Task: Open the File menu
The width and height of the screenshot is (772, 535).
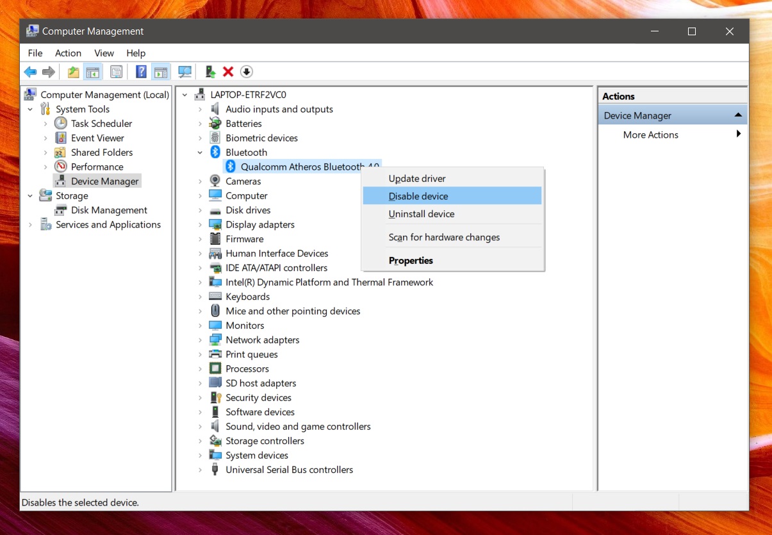Action: pos(35,53)
